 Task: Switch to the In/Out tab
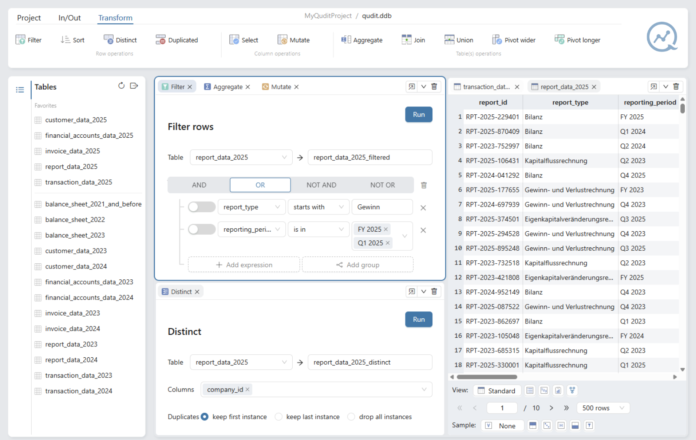[69, 18]
